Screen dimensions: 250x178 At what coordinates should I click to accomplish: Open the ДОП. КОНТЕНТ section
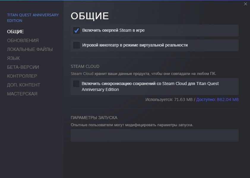point(23,85)
